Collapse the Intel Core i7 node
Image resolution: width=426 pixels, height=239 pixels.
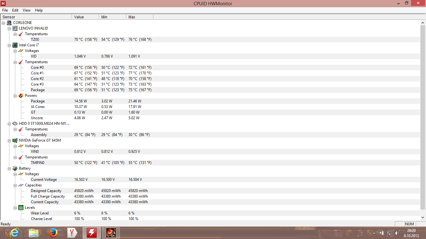(x=9, y=45)
